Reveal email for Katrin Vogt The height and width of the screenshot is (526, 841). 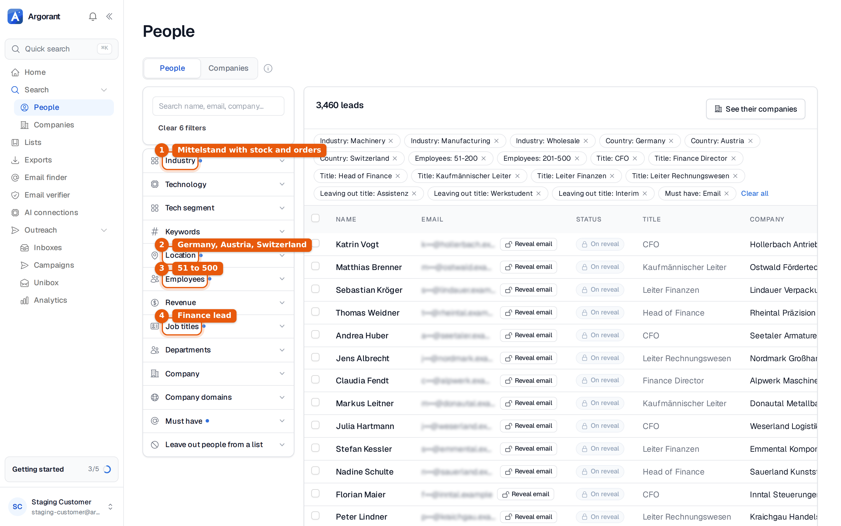pos(529,244)
